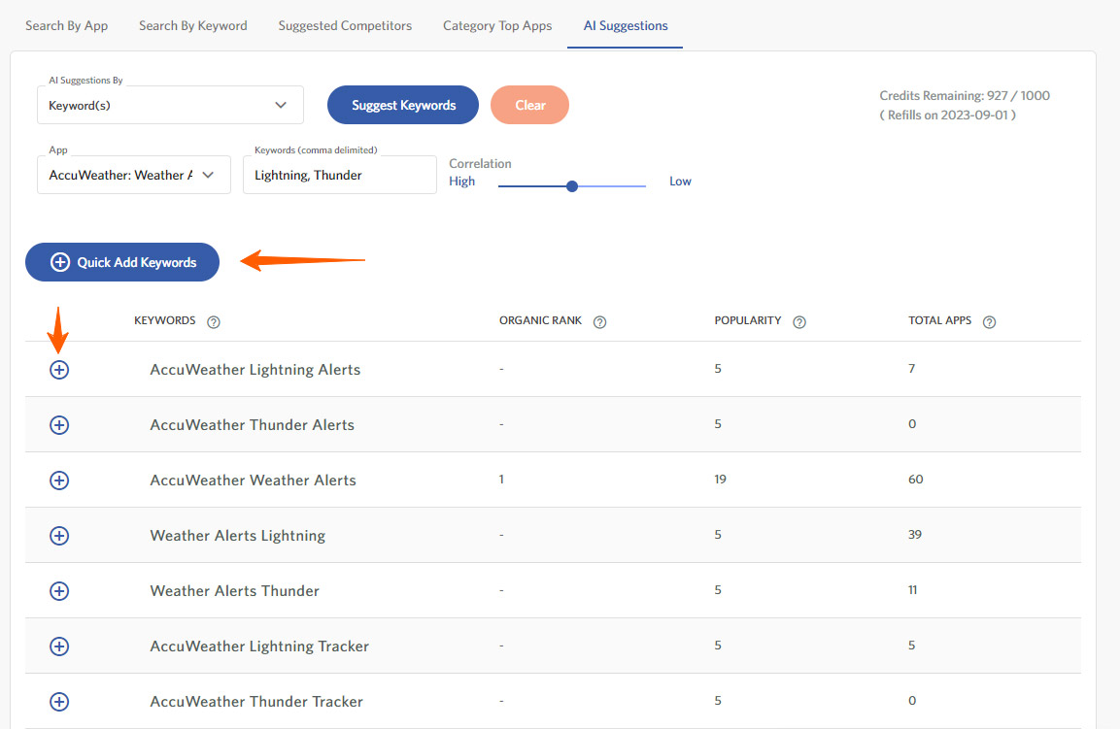Open the Category Top Apps tab
The width and height of the screenshot is (1120, 729).
pos(497,25)
